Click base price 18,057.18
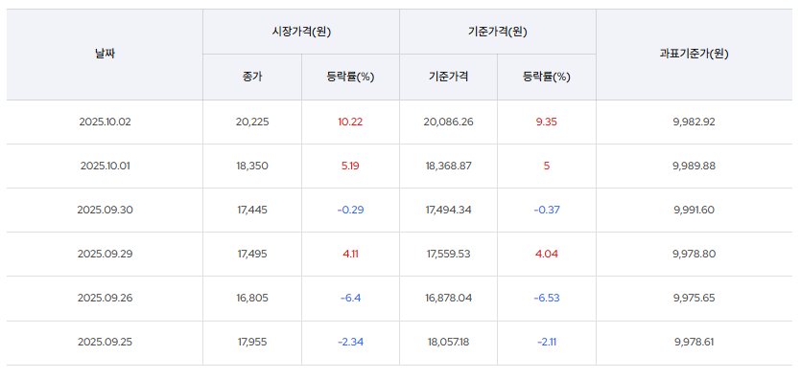 click(x=449, y=343)
